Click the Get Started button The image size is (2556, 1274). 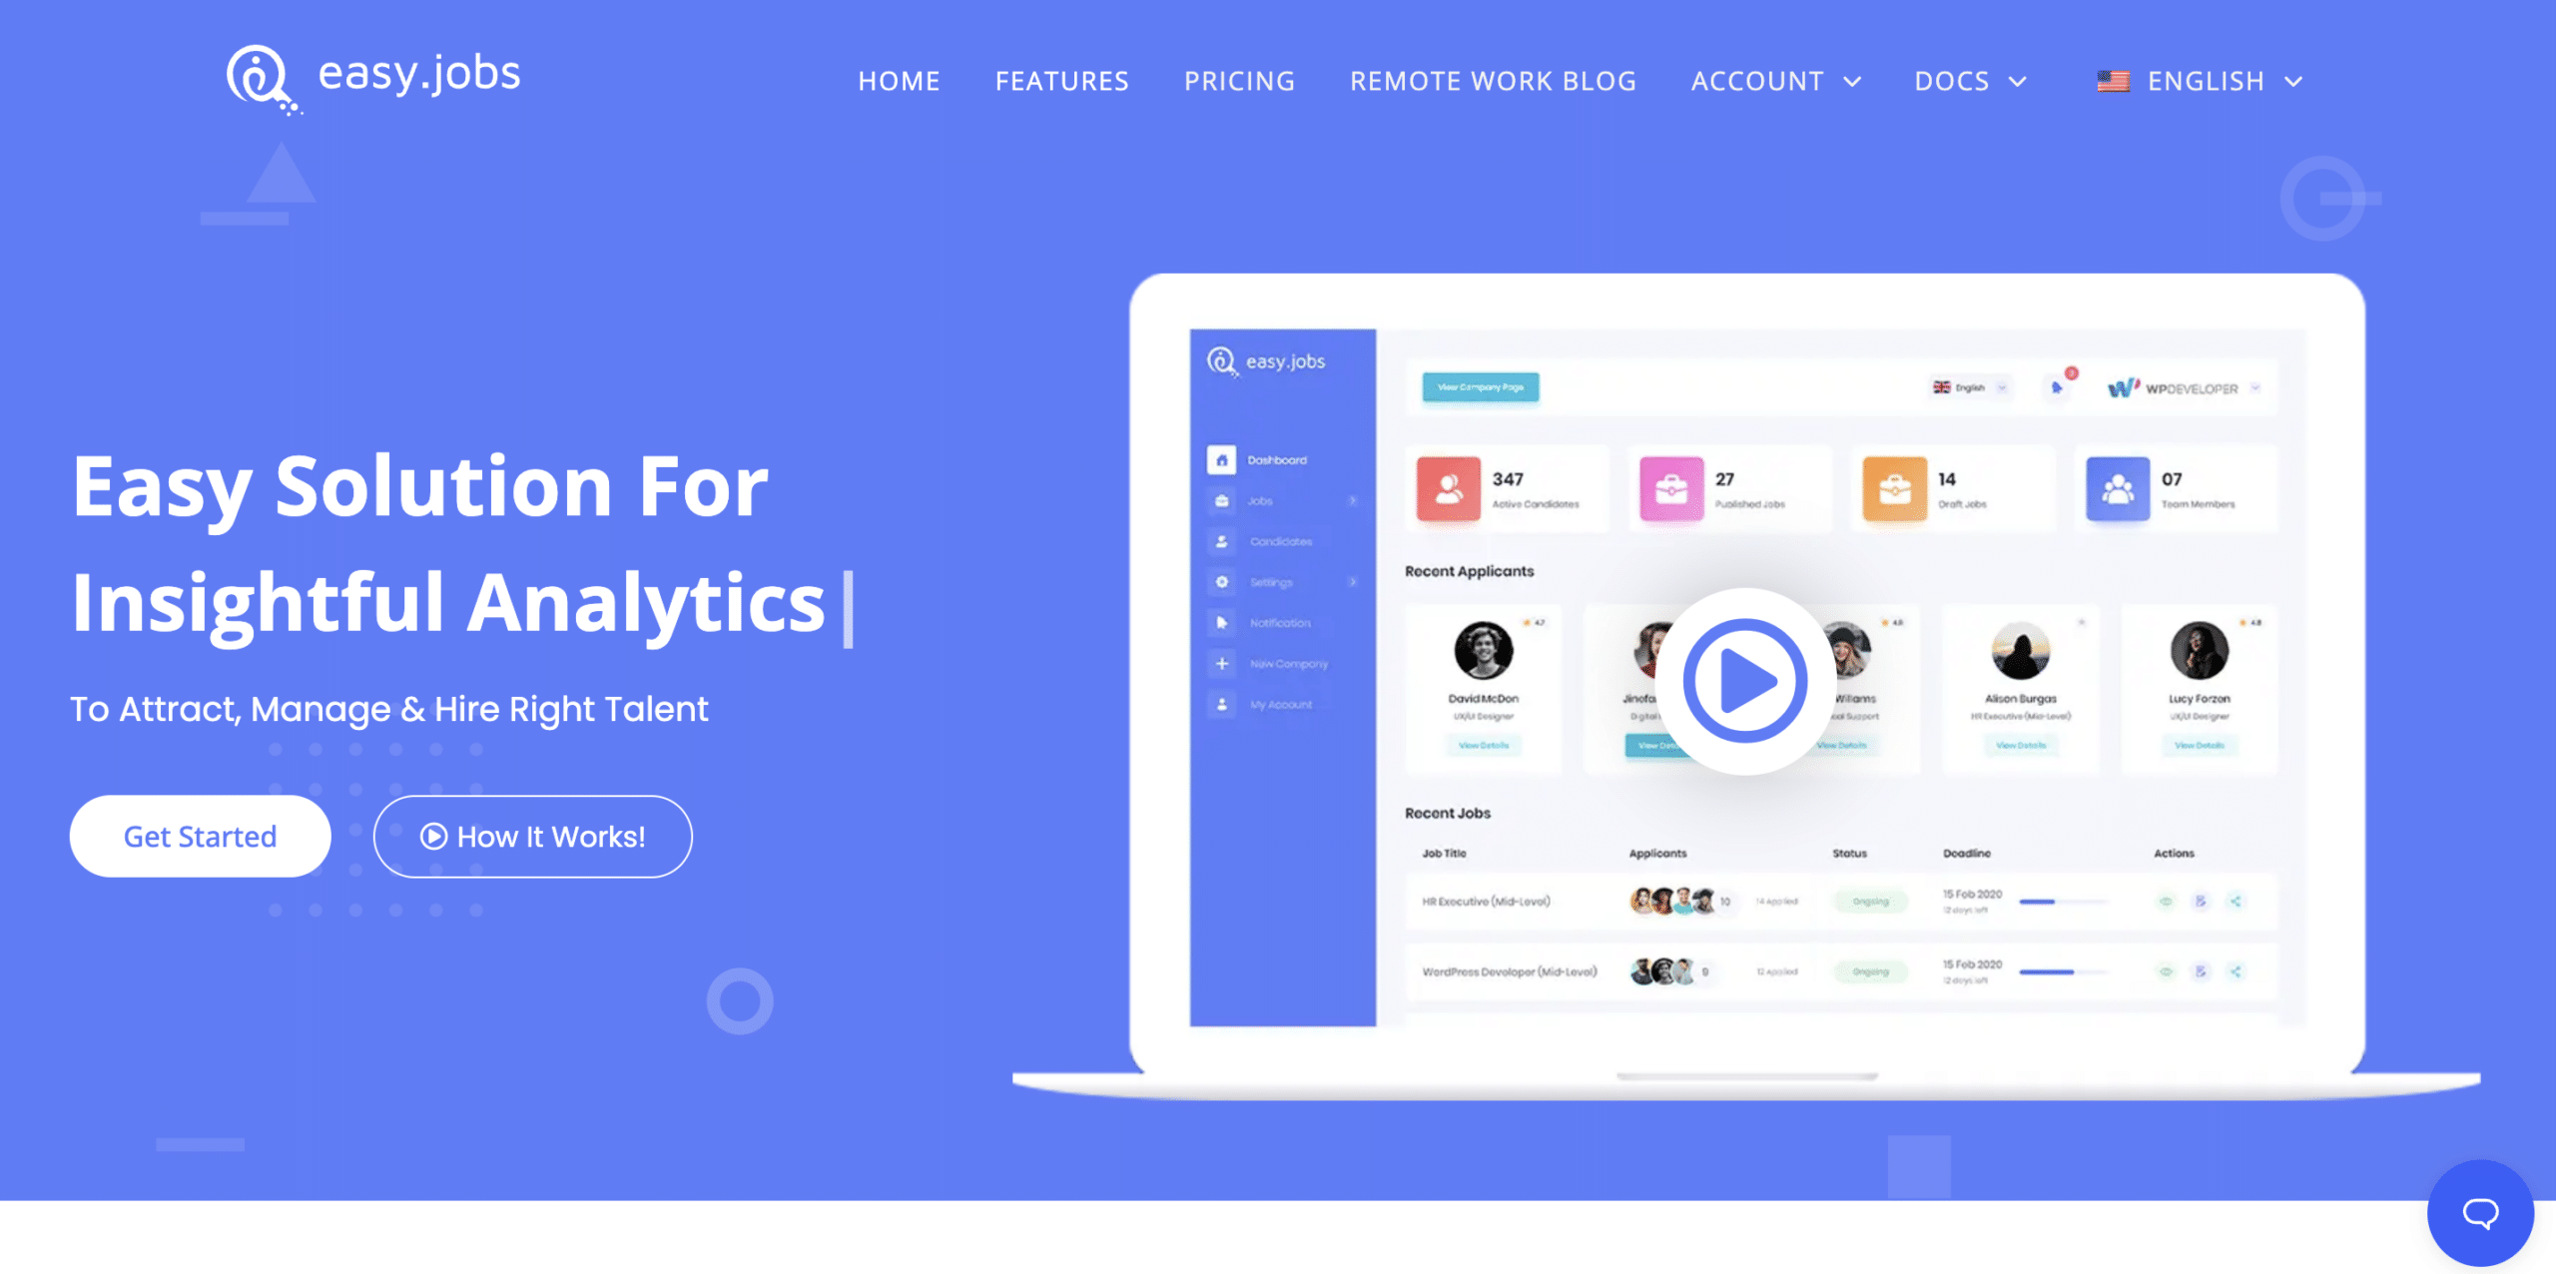click(x=201, y=836)
